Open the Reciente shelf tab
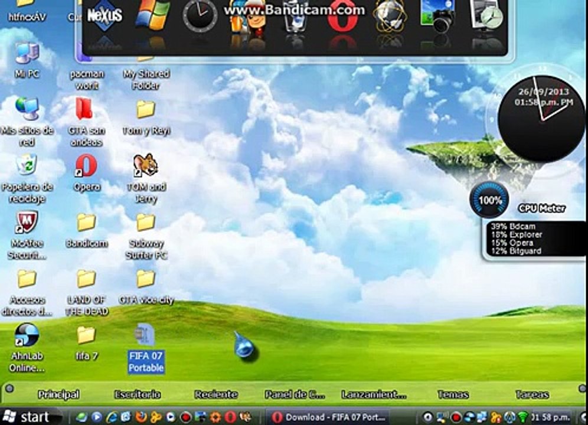588x425 pixels. pyautogui.click(x=216, y=394)
